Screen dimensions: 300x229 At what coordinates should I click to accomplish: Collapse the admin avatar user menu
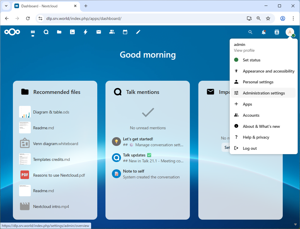(290, 32)
